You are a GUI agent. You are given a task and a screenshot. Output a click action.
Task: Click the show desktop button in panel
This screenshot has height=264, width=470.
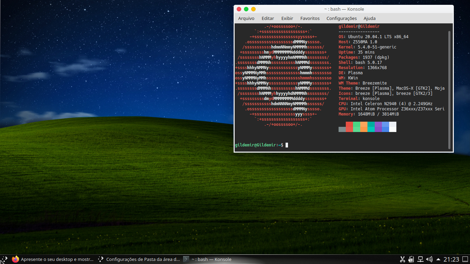(x=466, y=259)
